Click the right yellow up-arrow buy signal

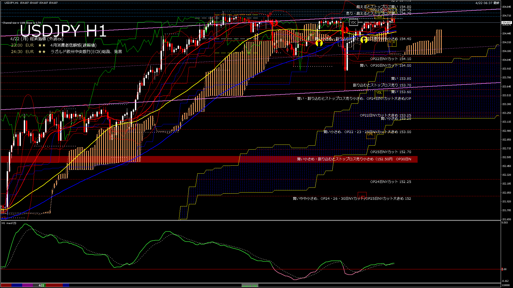click(x=364, y=40)
